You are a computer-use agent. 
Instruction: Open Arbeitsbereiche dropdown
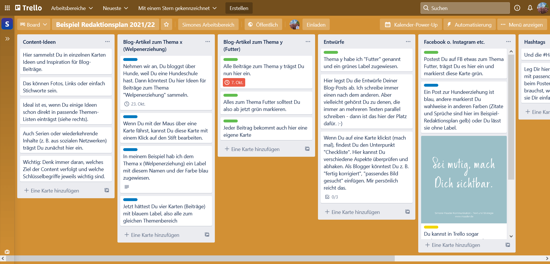click(72, 8)
